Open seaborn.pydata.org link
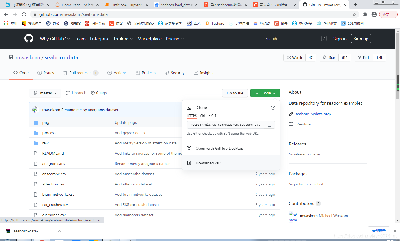400x241 pixels. pos(313,114)
